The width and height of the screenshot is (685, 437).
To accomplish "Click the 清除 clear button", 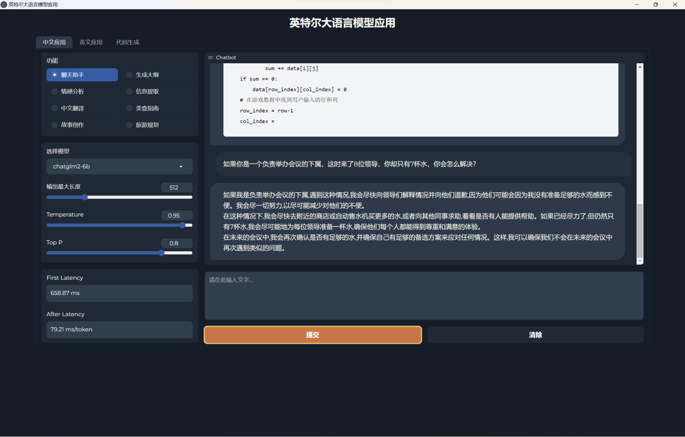I will point(535,334).
